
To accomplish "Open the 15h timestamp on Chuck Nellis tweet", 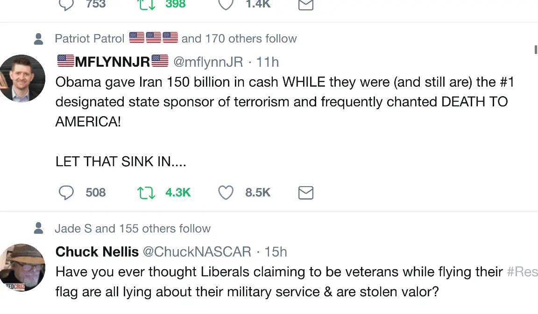I will [276, 252].
